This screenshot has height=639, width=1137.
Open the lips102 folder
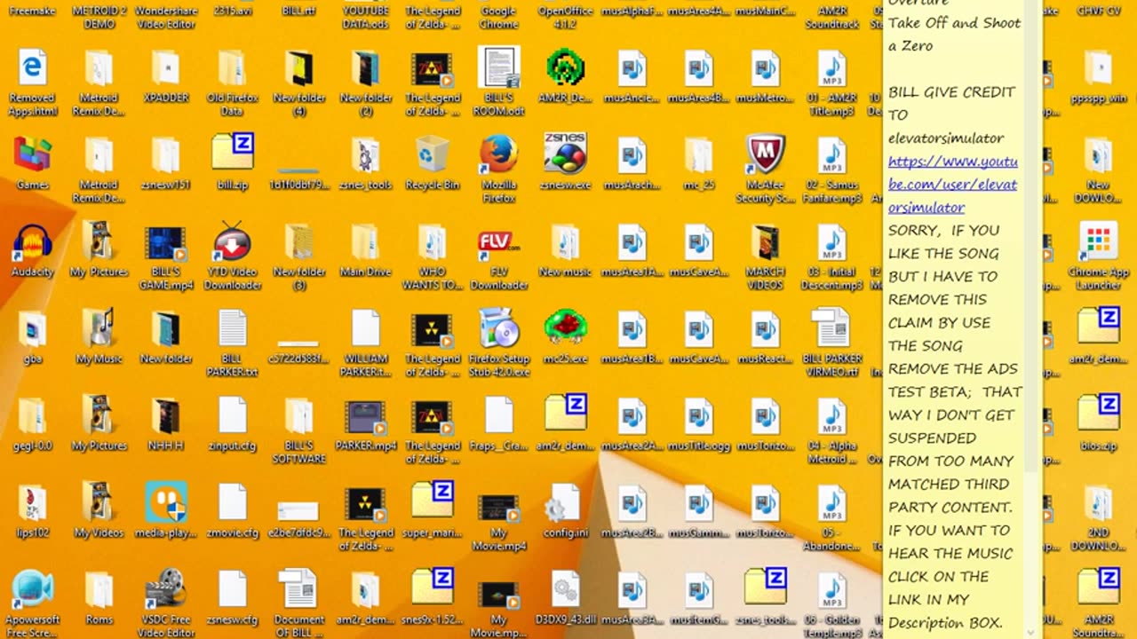pyautogui.click(x=32, y=511)
